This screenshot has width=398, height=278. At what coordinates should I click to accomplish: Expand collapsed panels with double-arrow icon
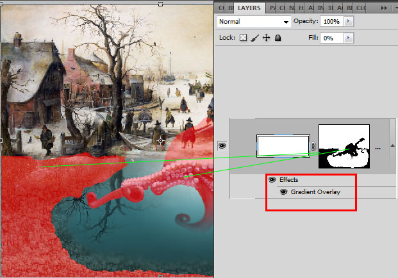pyautogui.click(x=384, y=8)
